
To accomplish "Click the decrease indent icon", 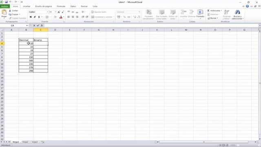I will pos(83,17).
